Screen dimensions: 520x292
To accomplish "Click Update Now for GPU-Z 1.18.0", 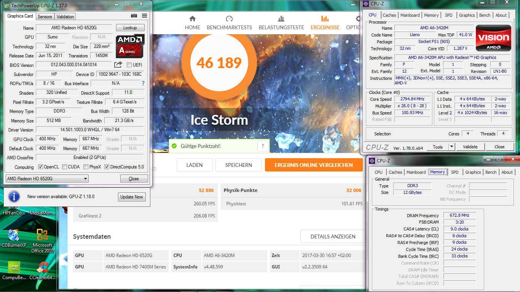I will (132, 197).
